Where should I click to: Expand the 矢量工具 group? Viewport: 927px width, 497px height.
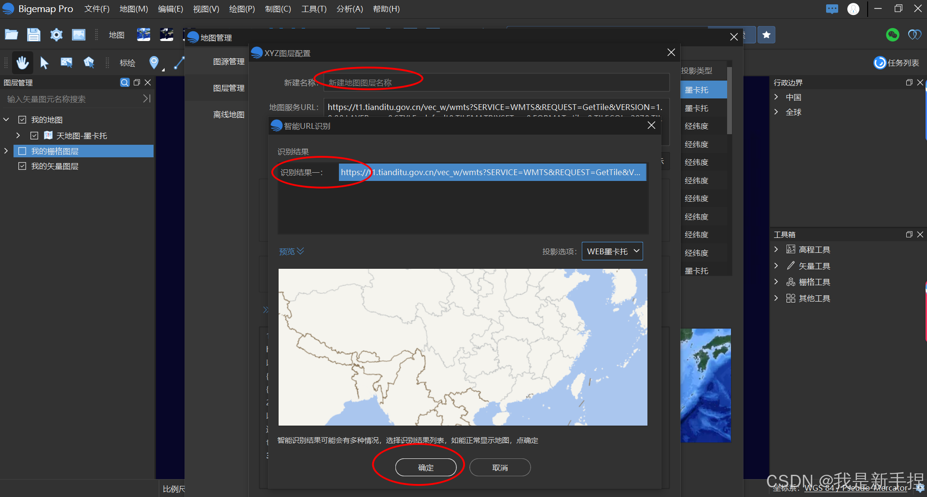click(x=776, y=266)
